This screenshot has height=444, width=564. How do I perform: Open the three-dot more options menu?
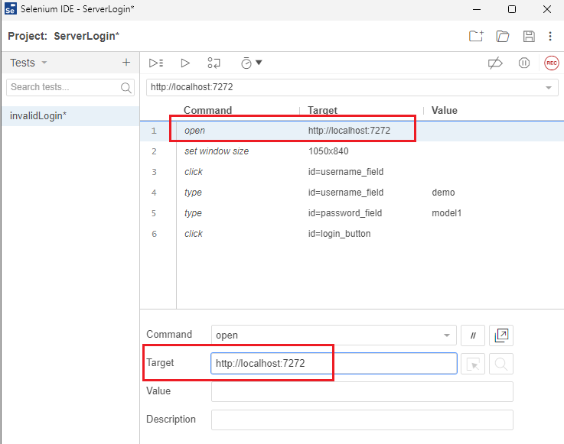pos(550,36)
